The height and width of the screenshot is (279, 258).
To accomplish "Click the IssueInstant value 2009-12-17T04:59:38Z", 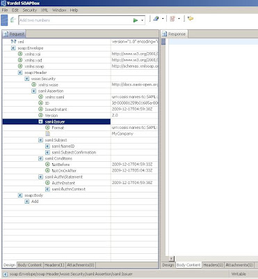I will click(x=132, y=109).
